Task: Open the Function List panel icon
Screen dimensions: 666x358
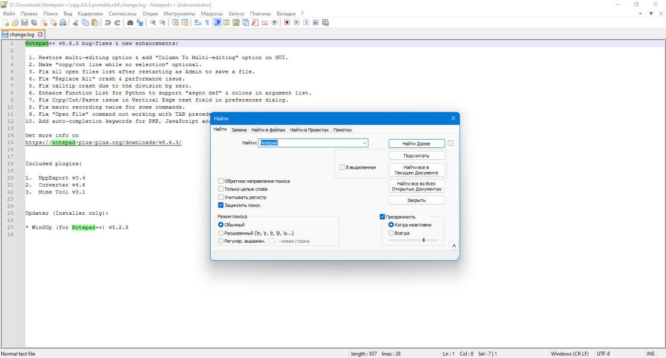Action: (255, 23)
